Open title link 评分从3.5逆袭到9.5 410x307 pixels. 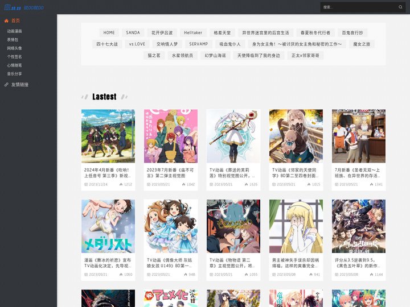(358, 263)
